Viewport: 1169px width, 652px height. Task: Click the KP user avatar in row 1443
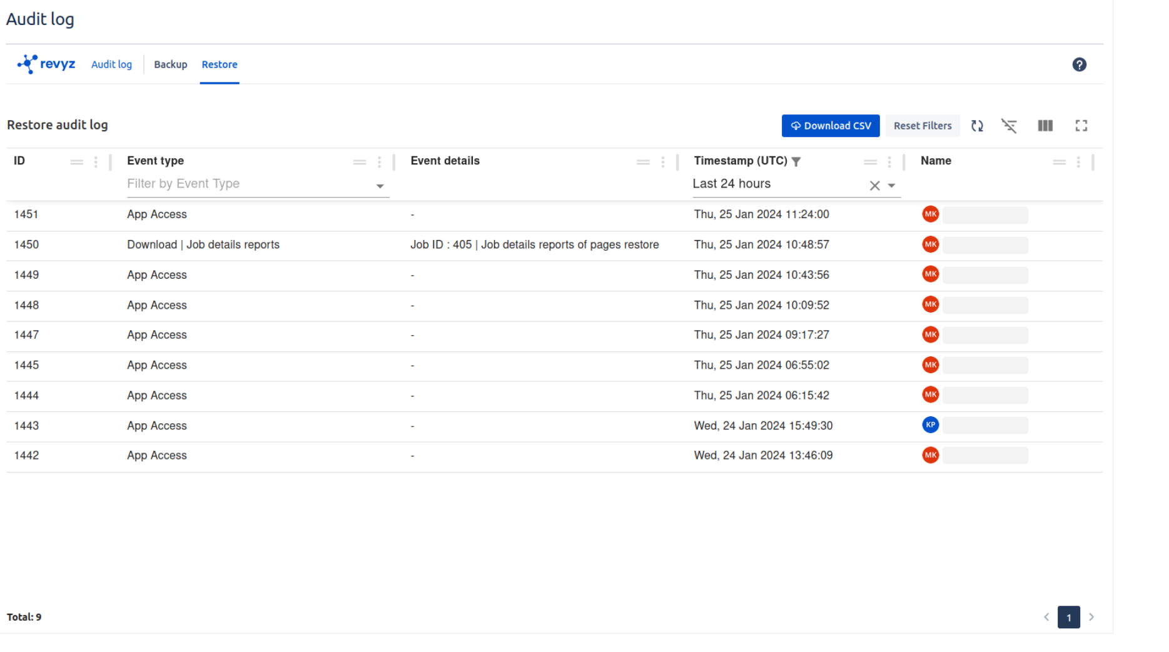point(930,425)
